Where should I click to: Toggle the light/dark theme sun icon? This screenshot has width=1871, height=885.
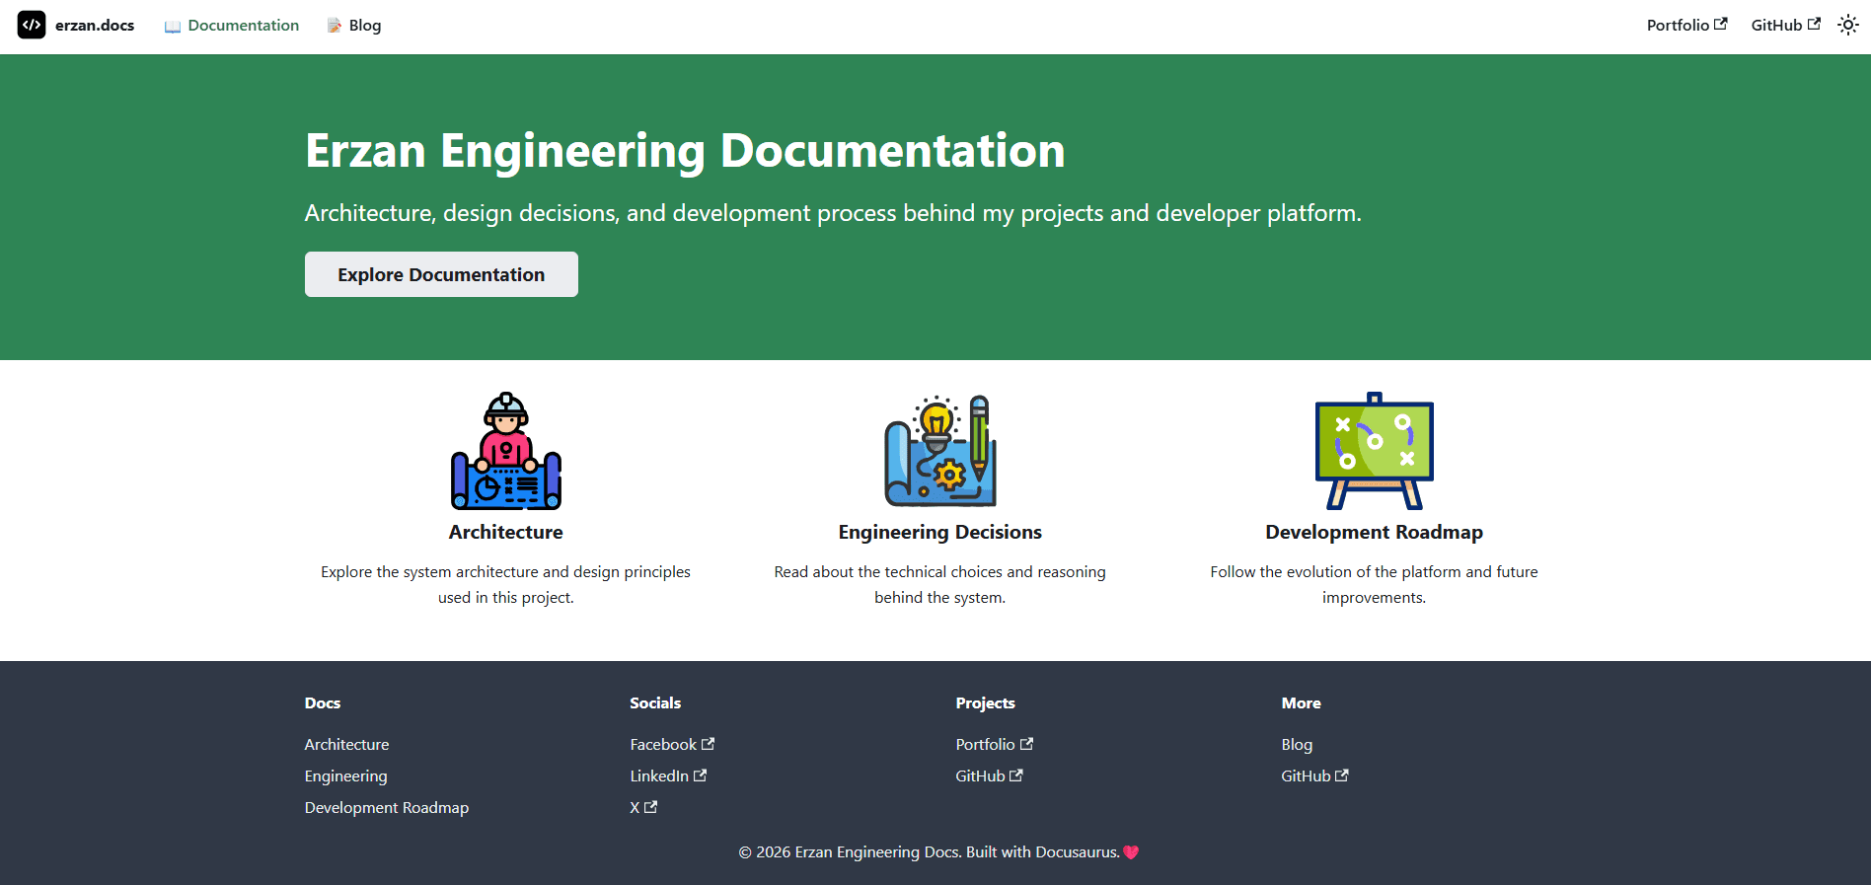point(1848,25)
